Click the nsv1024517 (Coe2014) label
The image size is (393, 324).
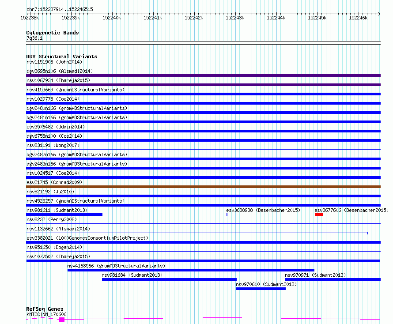(x=53, y=173)
